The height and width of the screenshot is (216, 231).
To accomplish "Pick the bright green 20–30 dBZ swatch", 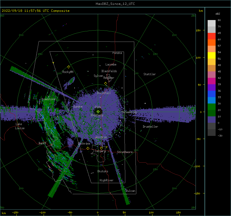I will pyautogui.click(x=211, y=107).
